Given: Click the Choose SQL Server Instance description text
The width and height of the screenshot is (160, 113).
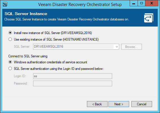Looking at the screenshot, I should 67,19.
